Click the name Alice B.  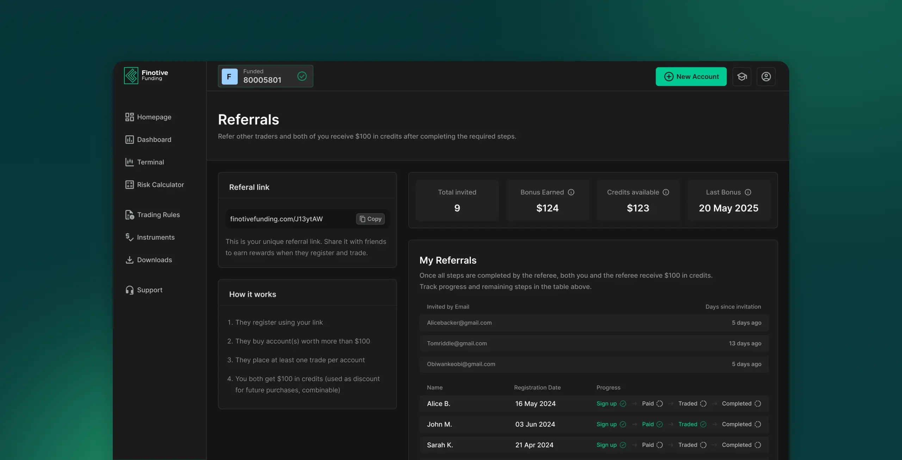click(439, 404)
